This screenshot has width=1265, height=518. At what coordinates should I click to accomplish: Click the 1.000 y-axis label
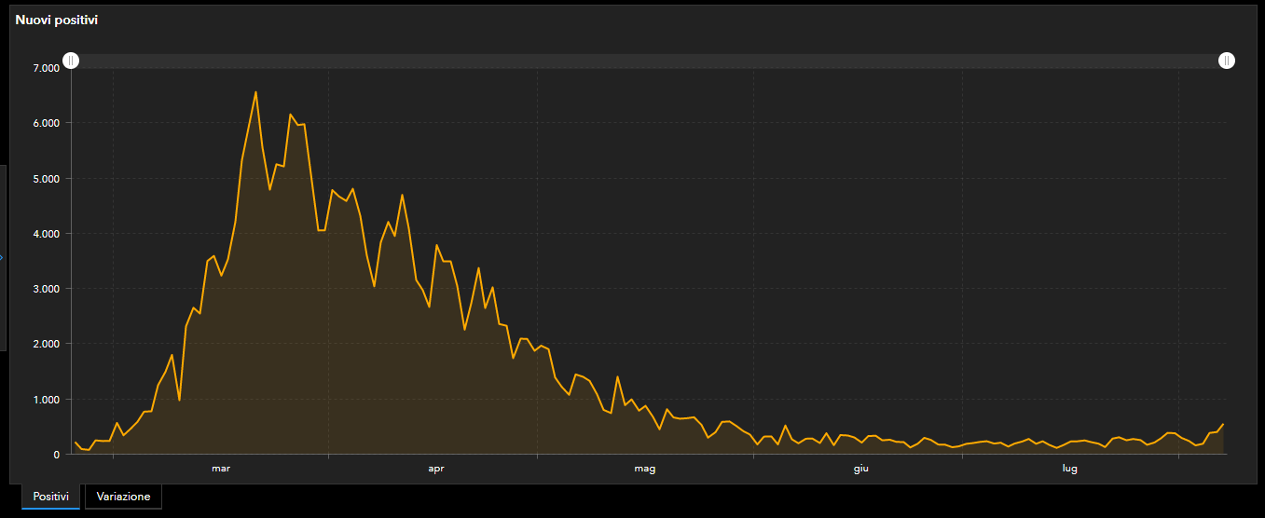point(45,400)
